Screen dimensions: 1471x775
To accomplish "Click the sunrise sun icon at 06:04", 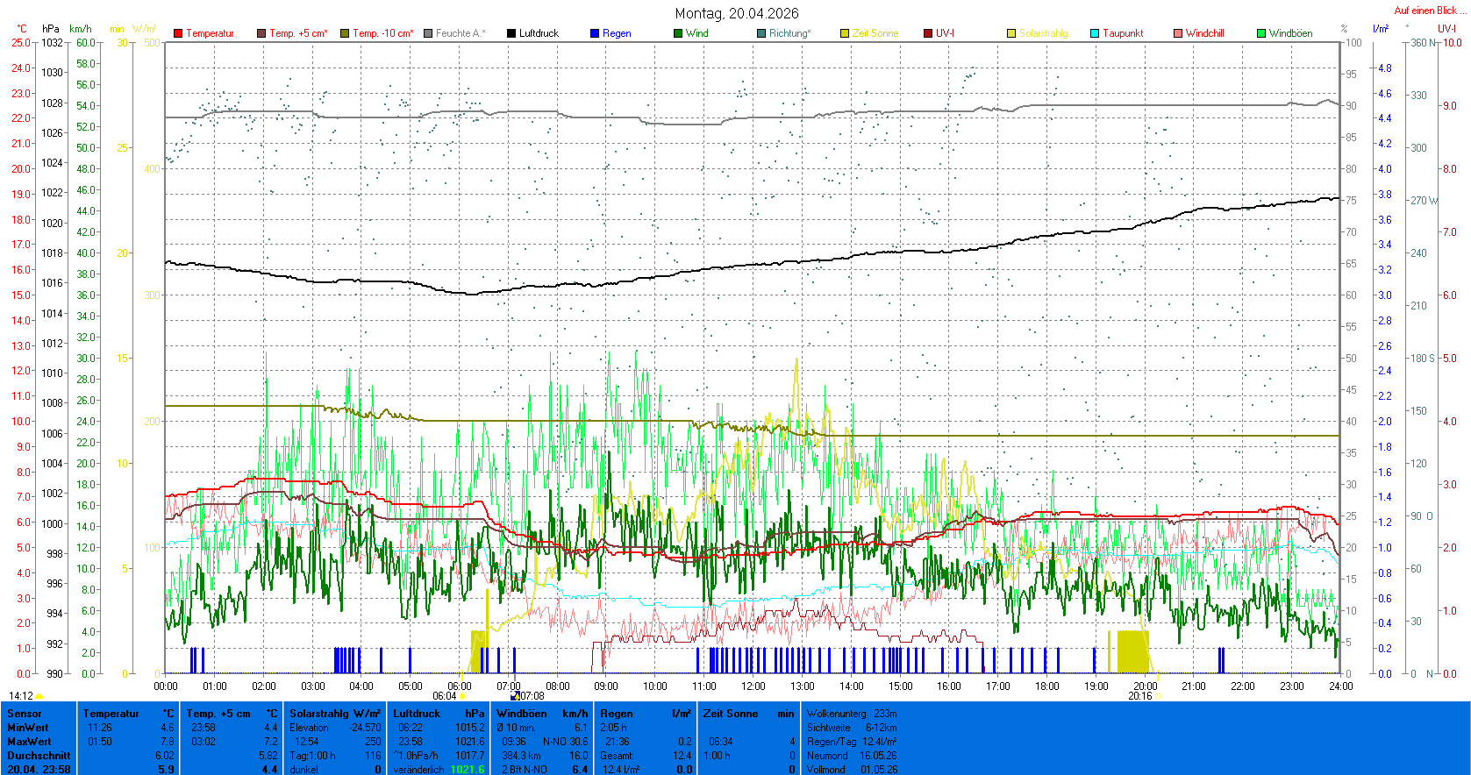I will click(462, 696).
